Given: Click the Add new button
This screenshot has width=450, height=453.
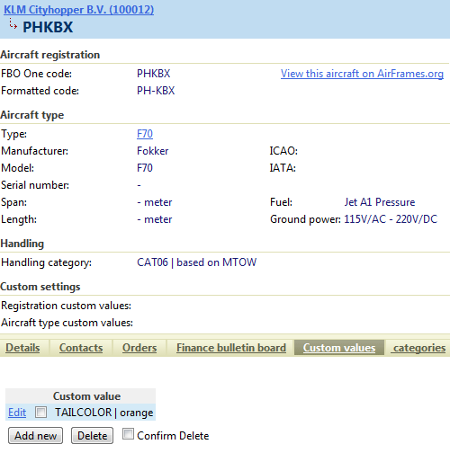Looking at the screenshot, I should [35, 435].
